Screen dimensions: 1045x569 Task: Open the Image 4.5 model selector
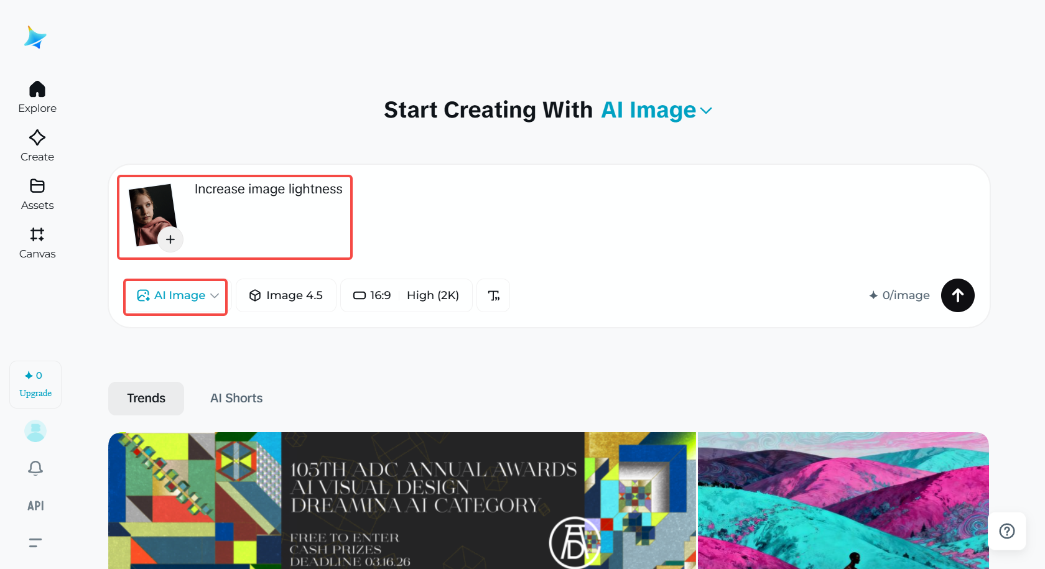[x=286, y=295]
